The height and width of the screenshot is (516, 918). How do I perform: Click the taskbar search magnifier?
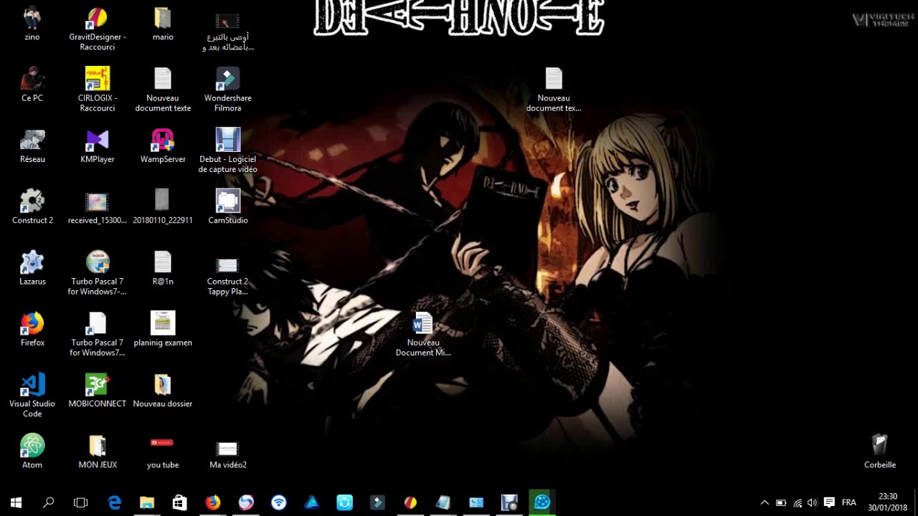click(x=49, y=502)
